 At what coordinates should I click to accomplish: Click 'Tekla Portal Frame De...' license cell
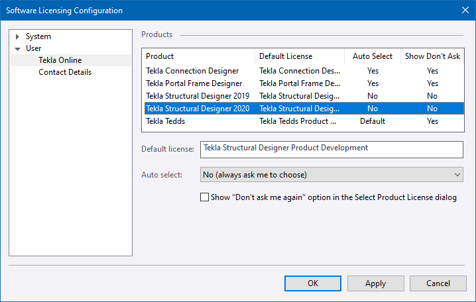(x=300, y=83)
